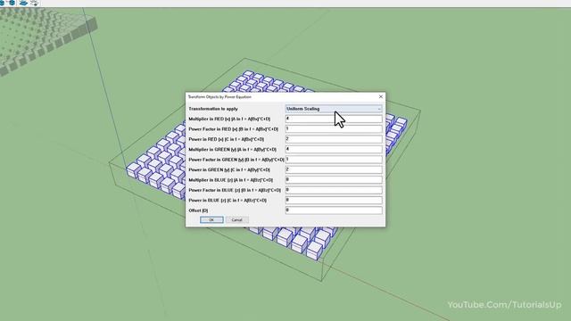Click the Power Factor in GREEN input field
571x321 pixels.
click(334, 160)
